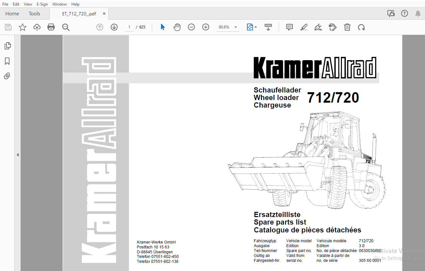The image size is (425, 271).
Task: Click the wheel loader illustration
Action: [x=306, y=160]
